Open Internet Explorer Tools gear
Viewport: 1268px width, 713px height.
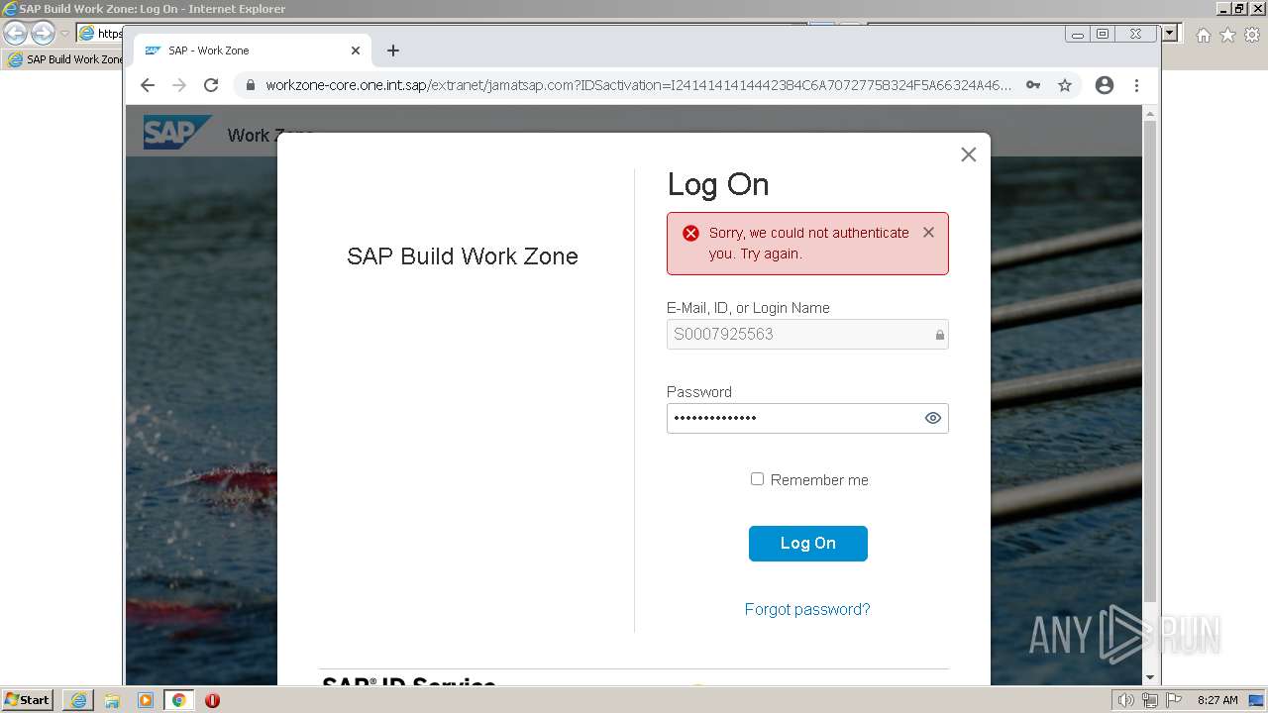point(1251,35)
